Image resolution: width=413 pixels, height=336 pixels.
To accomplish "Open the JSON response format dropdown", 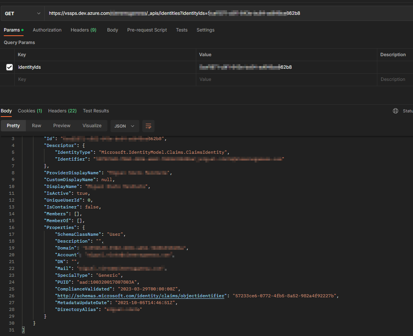I will coord(125,126).
